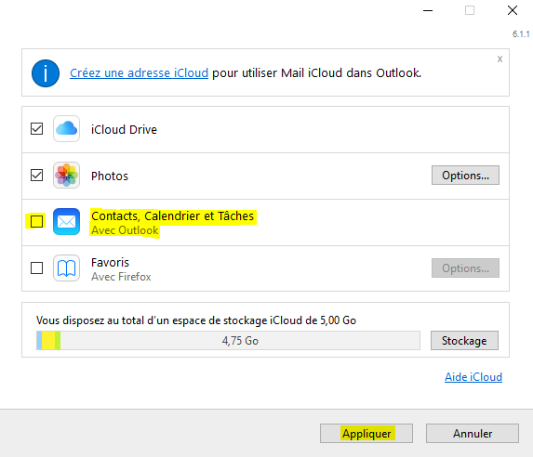Open the Créez une adresse iCloud link

[139, 73]
